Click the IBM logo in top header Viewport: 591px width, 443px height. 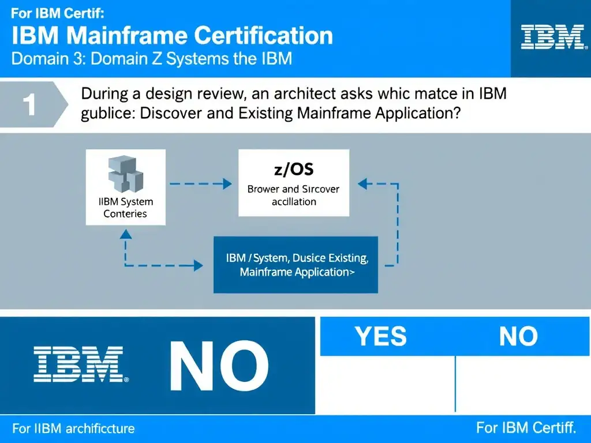point(553,37)
